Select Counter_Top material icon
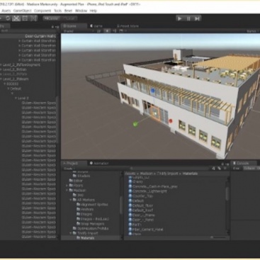This screenshot has height=260, width=260. [x=130, y=196]
